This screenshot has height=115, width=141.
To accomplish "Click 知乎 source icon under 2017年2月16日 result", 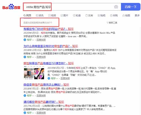I will pos(25,113).
